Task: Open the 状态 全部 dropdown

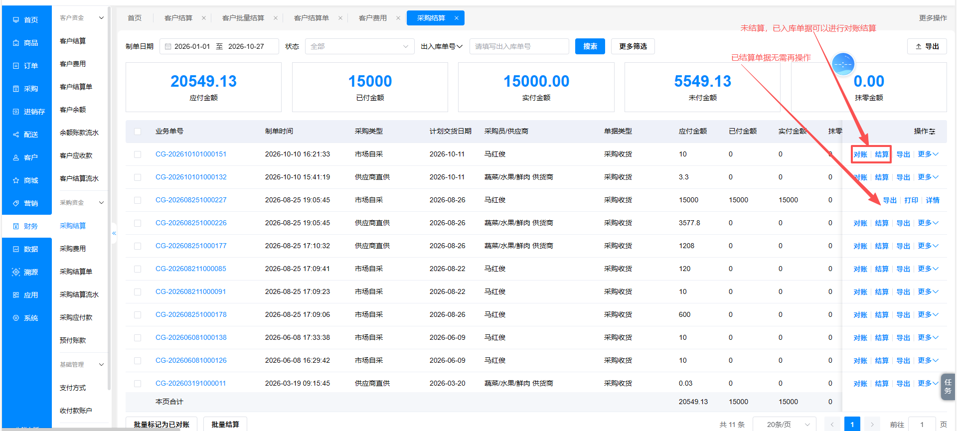Action: (359, 46)
